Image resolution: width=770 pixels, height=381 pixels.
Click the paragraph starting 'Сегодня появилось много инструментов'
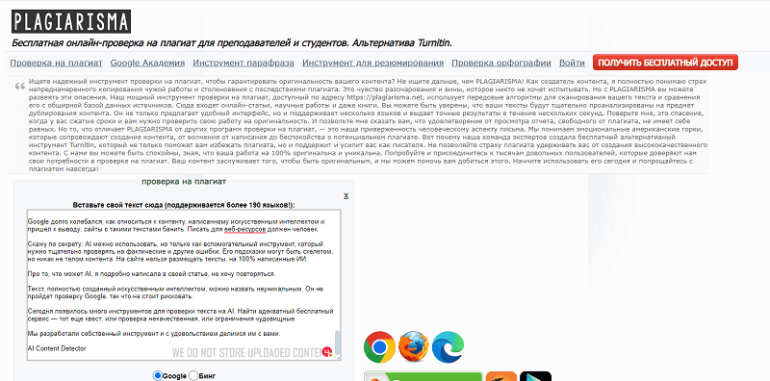(x=181, y=316)
